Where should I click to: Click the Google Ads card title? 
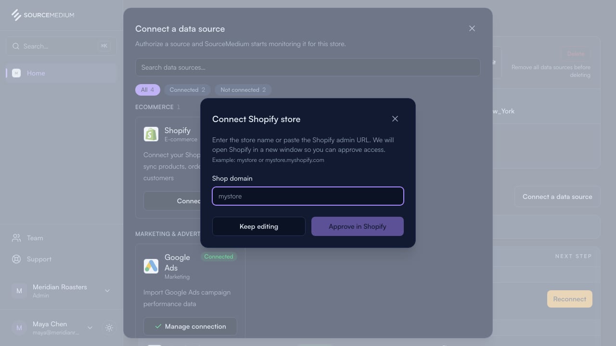[x=177, y=262]
